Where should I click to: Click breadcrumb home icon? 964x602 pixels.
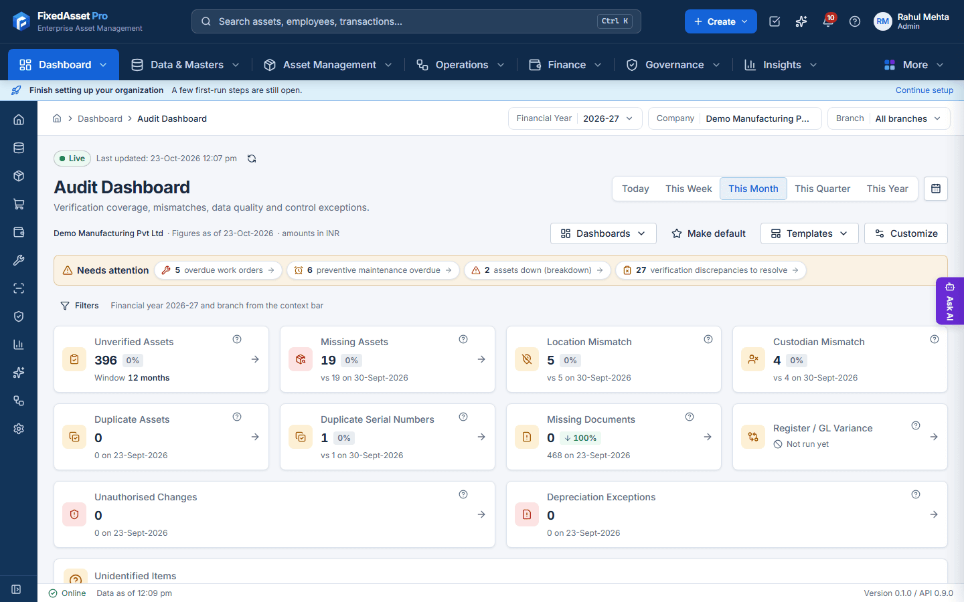(x=57, y=118)
